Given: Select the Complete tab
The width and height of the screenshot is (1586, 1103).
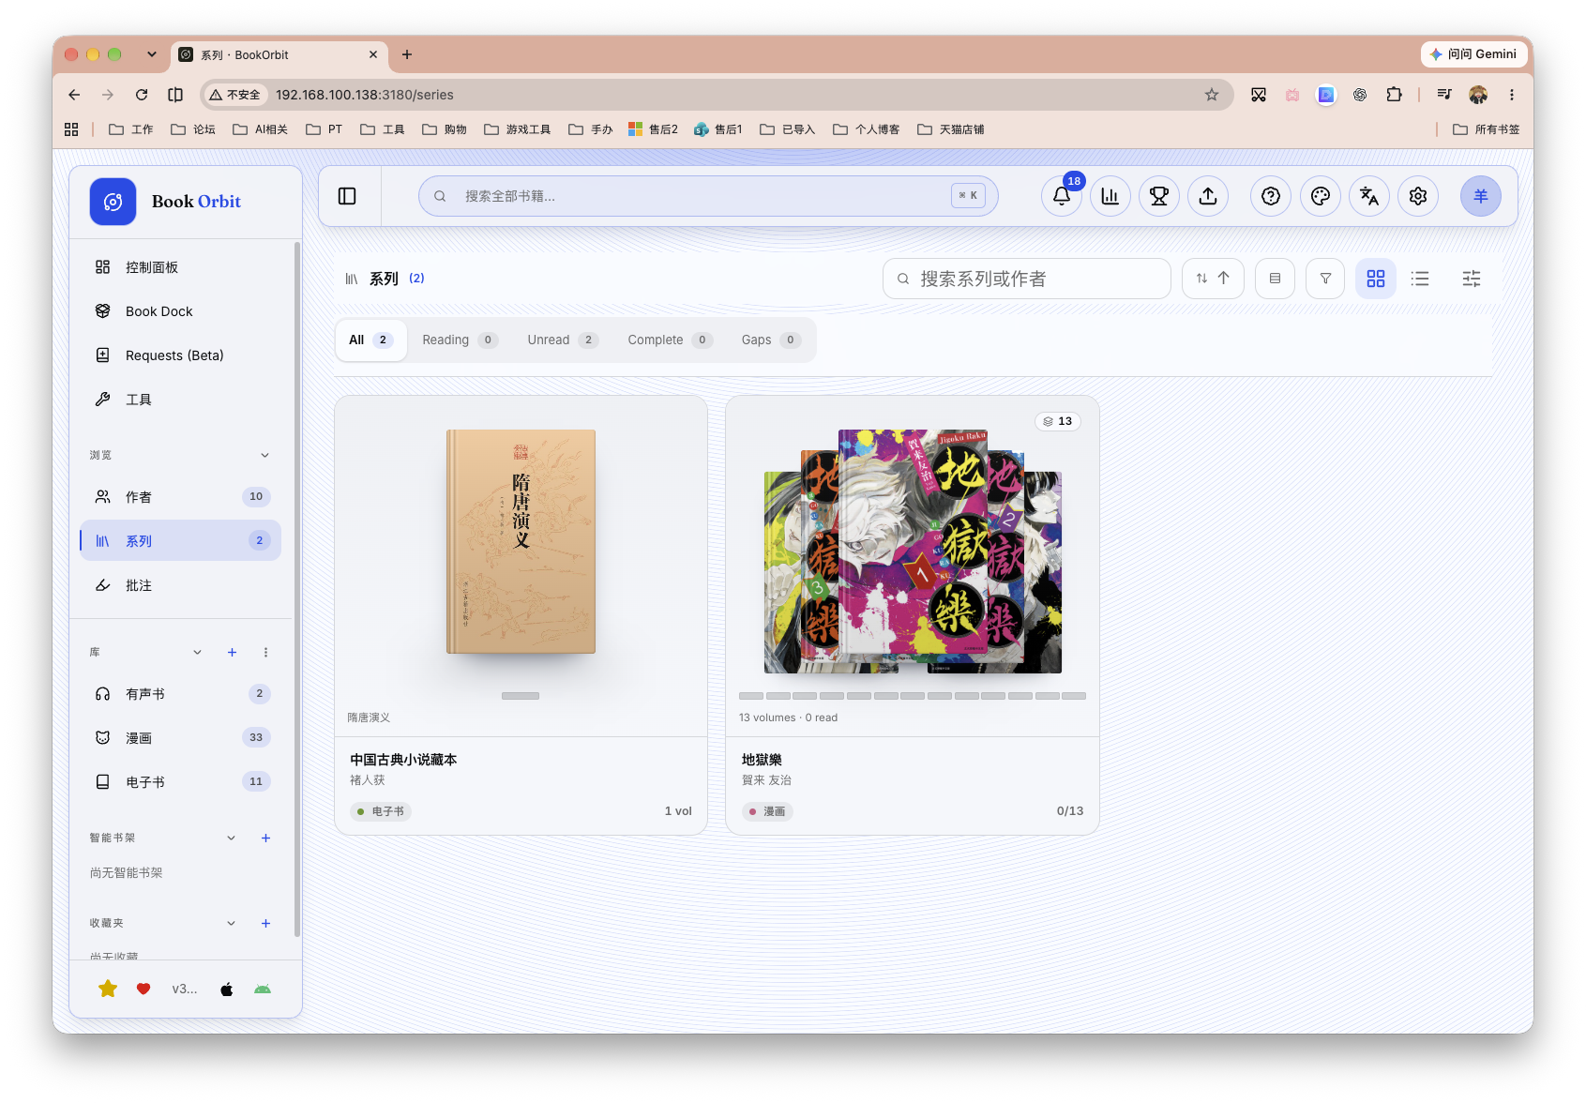Looking at the screenshot, I should click(x=670, y=340).
